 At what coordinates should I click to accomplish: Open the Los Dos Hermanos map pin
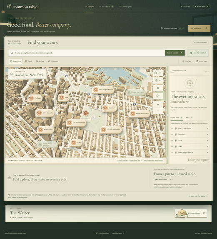tap(111, 130)
